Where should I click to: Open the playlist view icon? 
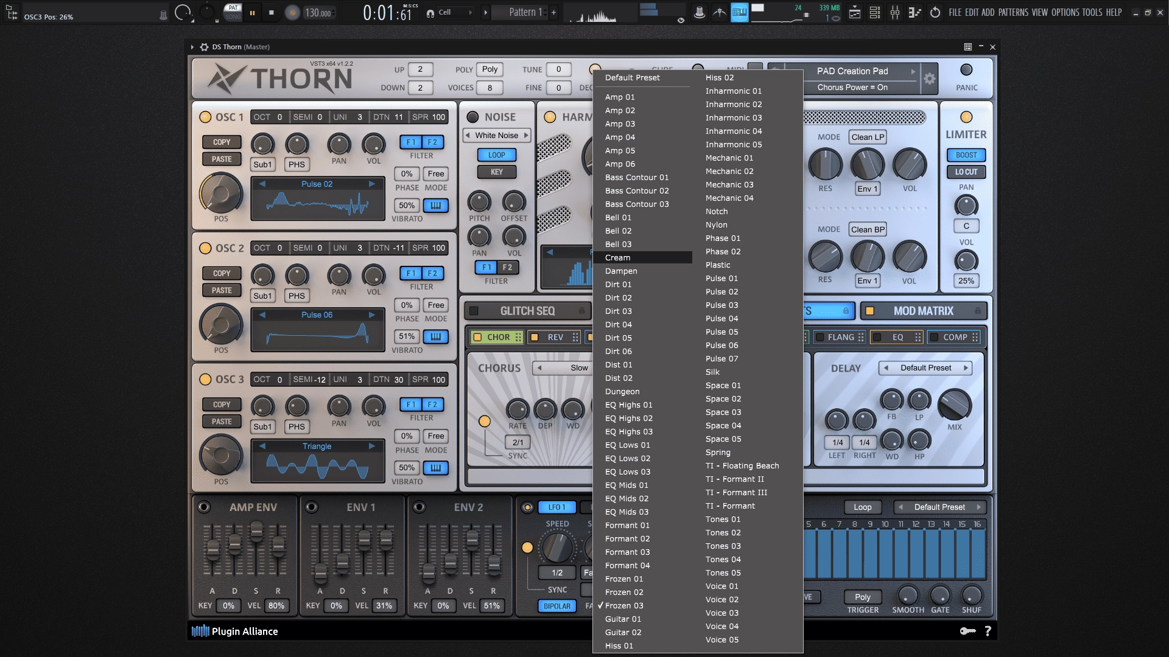tap(855, 12)
